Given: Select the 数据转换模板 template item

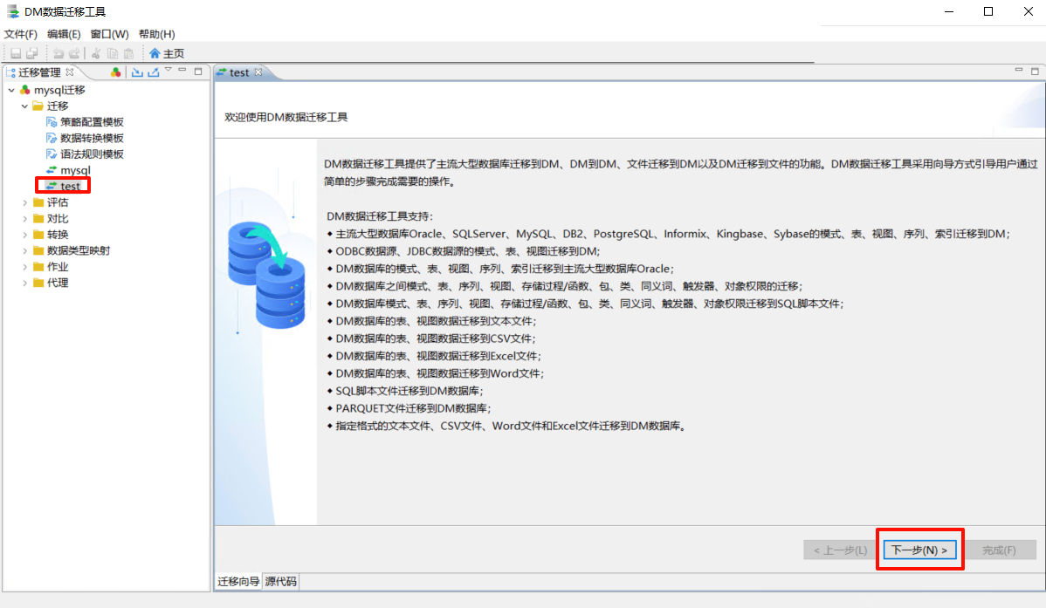Looking at the screenshot, I should pyautogui.click(x=91, y=138).
